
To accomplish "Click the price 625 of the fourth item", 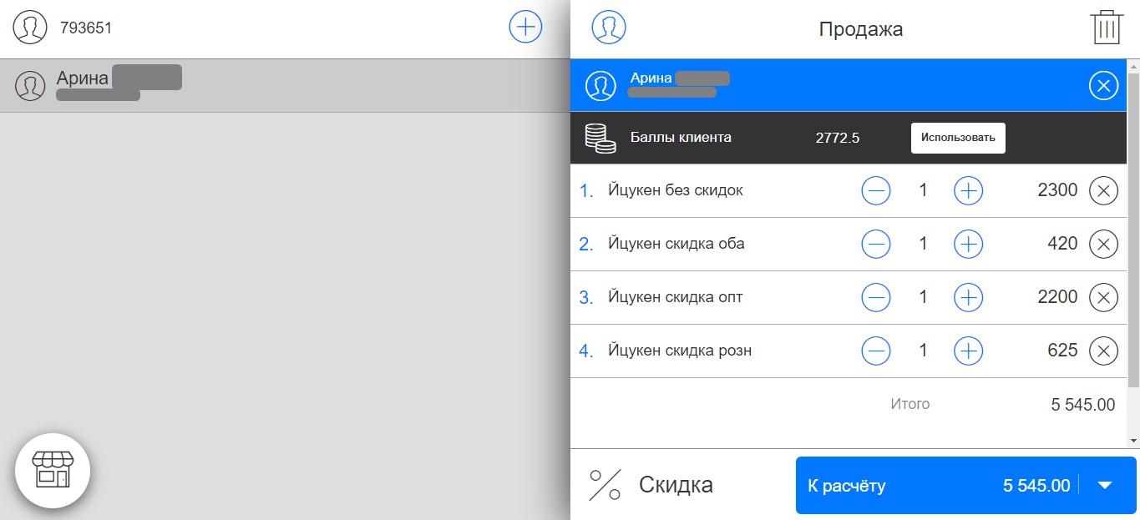I will pos(1062,351).
